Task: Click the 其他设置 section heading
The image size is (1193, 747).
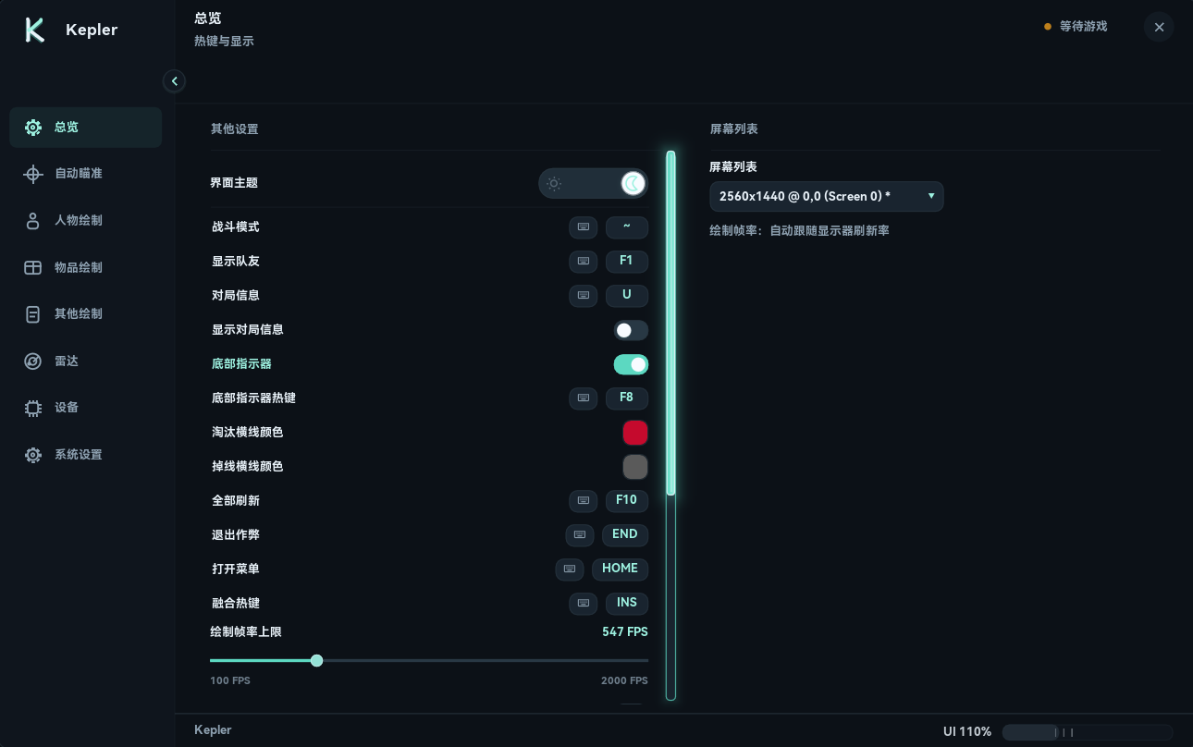Action: [234, 129]
